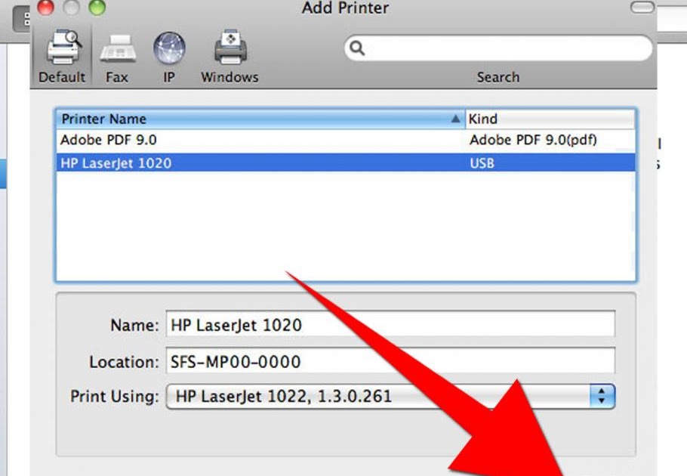Viewport: 687px width, 476px height.
Task: Click the toolbar toggle pill button
Action: click(x=642, y=7)
